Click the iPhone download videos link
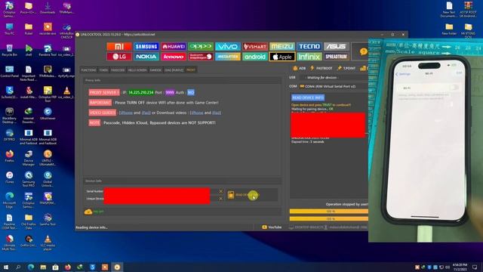The width and height of the screenshot is (483, 272). click(196, 113)
